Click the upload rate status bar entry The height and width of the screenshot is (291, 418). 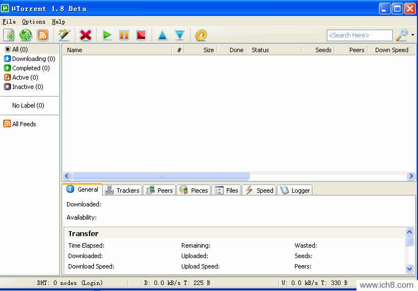pyautogui.click(x=315, y=283)
